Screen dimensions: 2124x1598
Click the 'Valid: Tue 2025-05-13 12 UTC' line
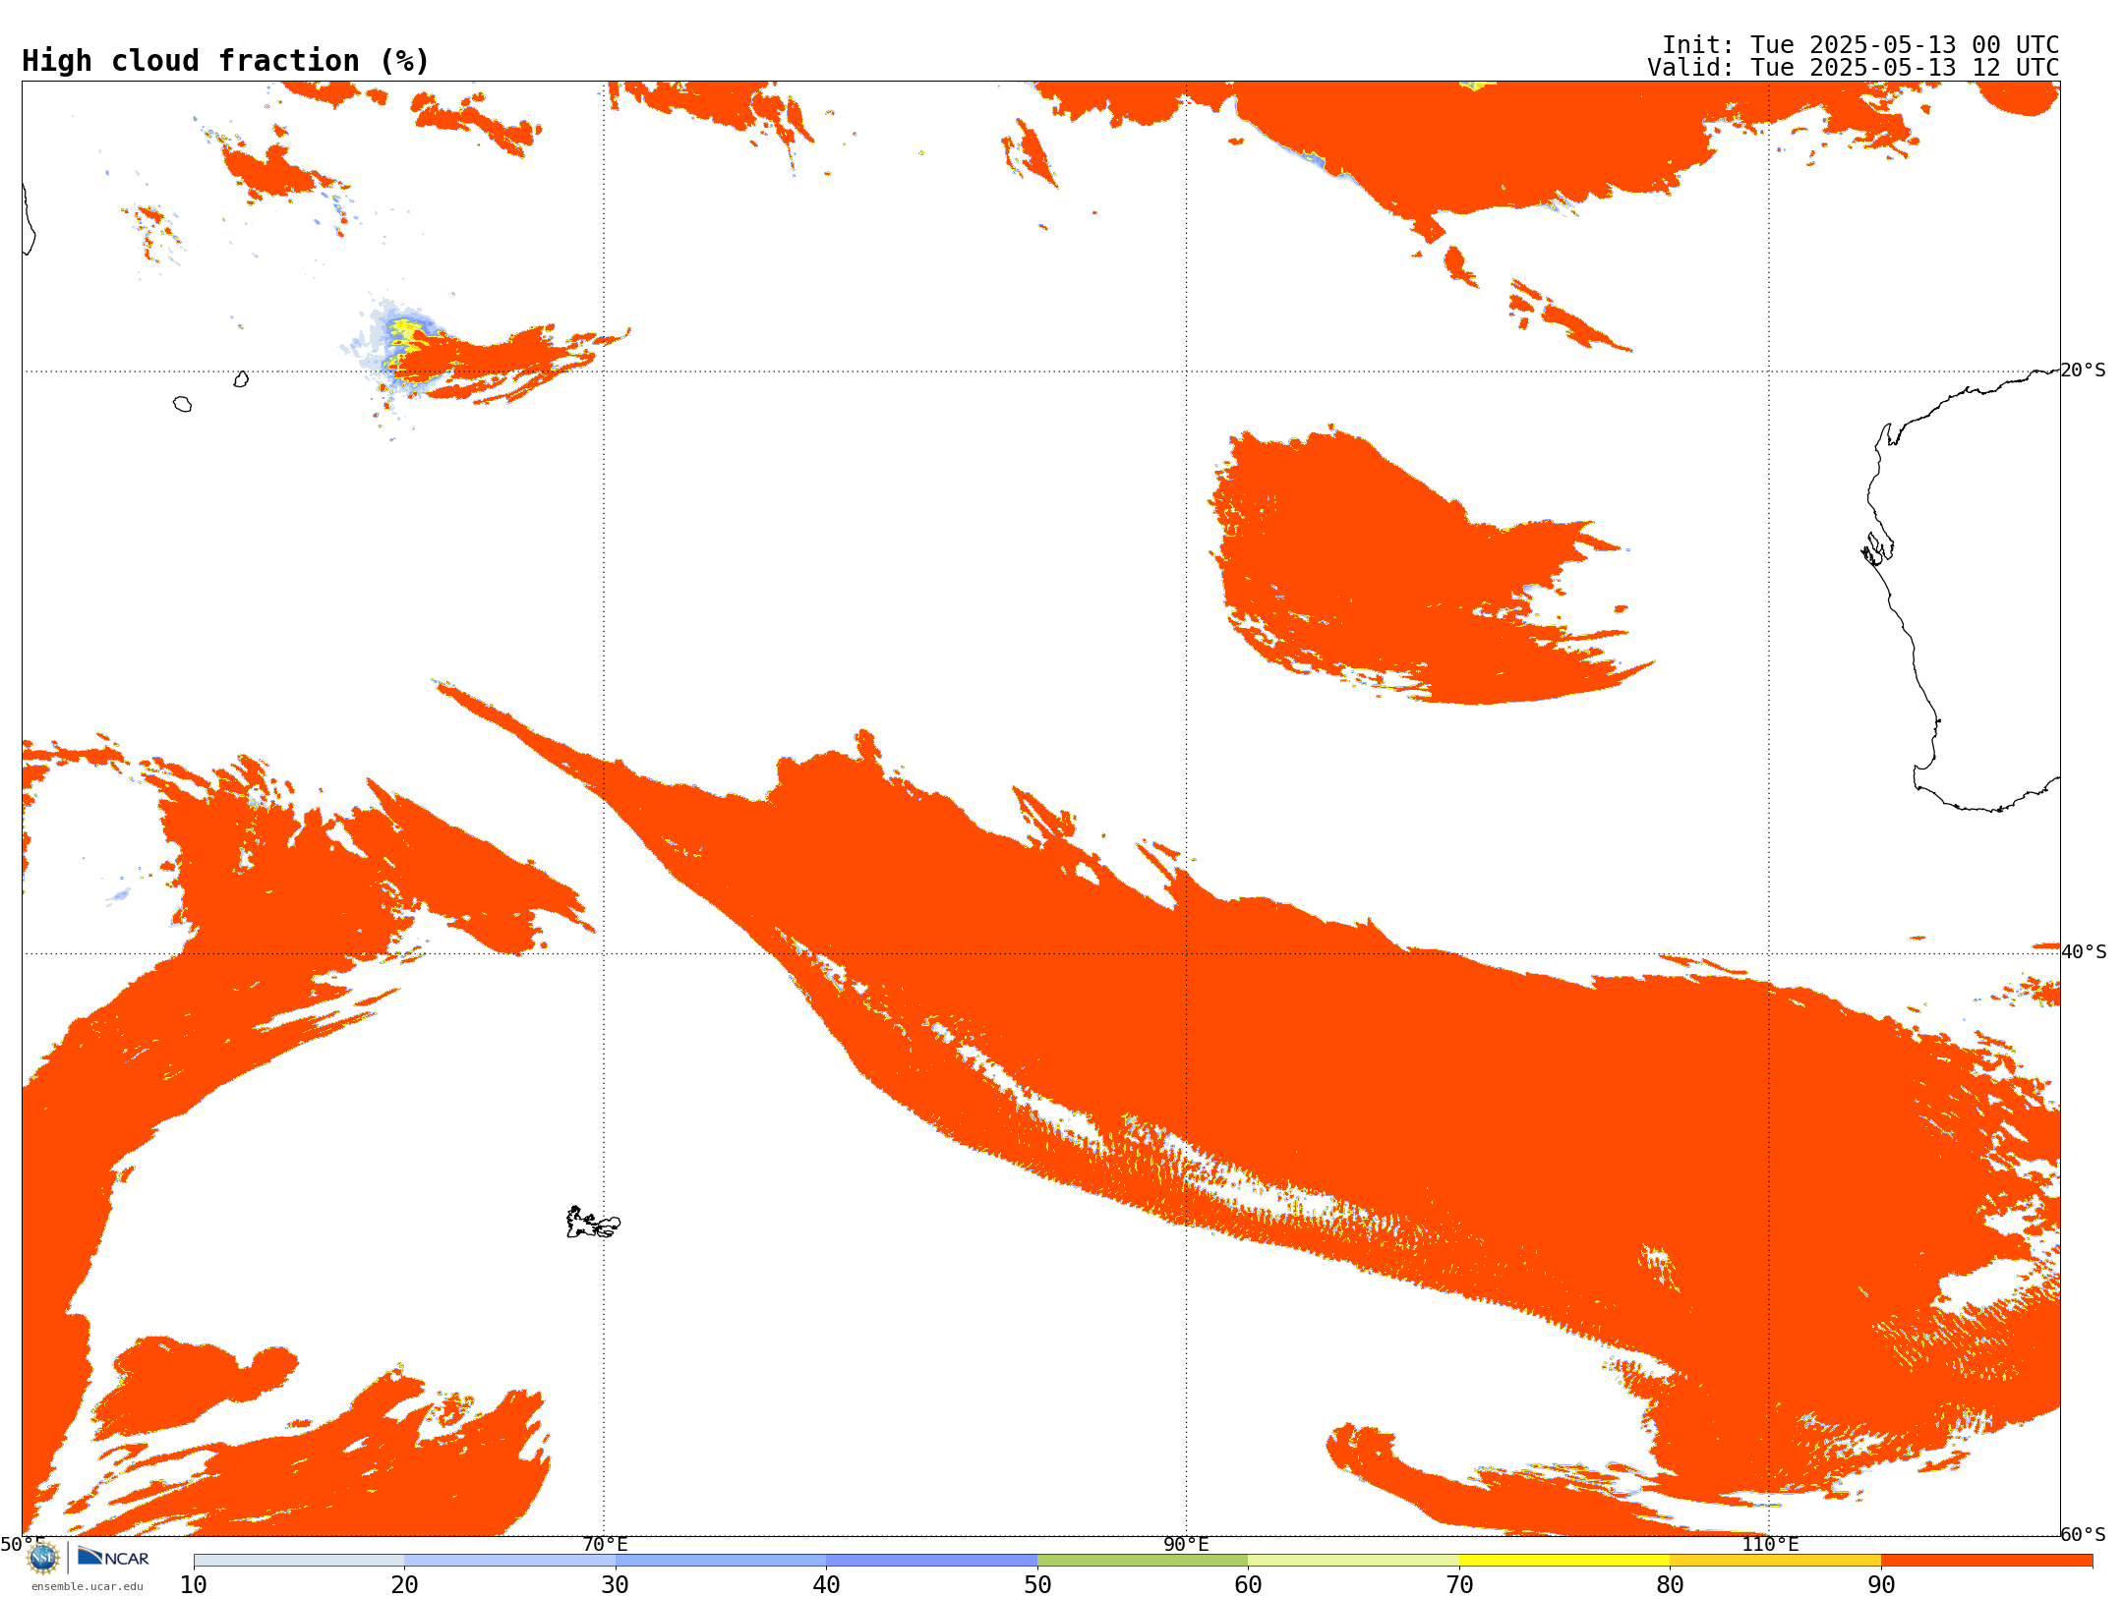[1854, 68]
